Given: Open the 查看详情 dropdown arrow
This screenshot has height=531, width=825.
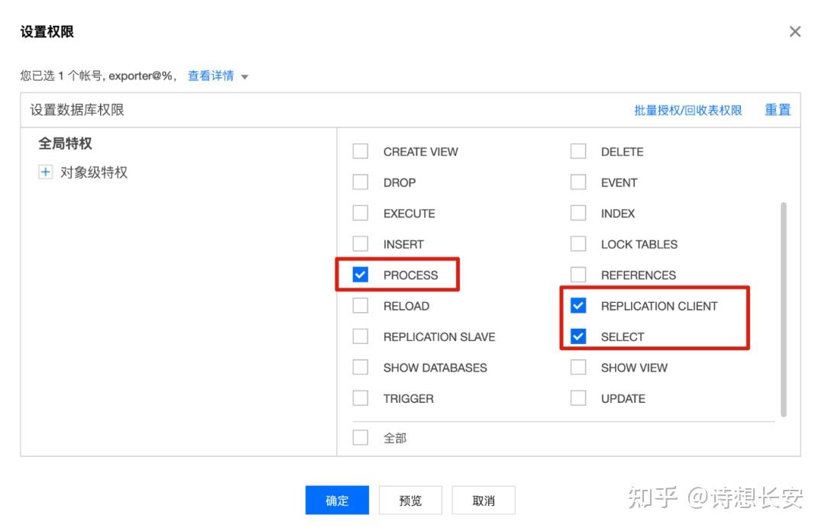Looking at the screenshot, I should [244, 77].
